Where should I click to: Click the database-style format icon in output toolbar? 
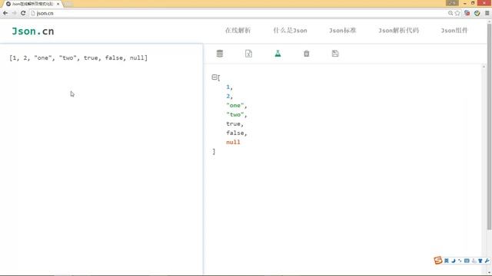pos(220,54)
